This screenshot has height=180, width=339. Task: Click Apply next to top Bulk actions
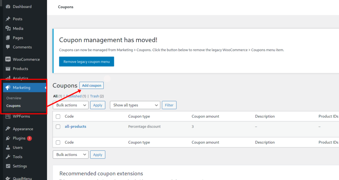[98, 105]
